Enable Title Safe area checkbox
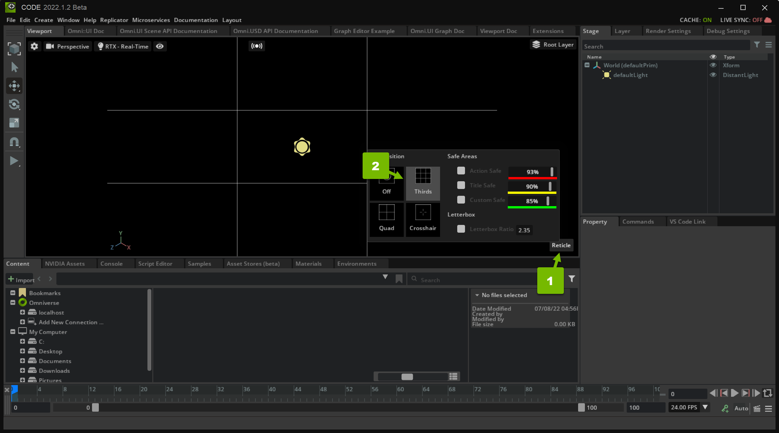This screenshot has height=433, width=779. [461, 185]
